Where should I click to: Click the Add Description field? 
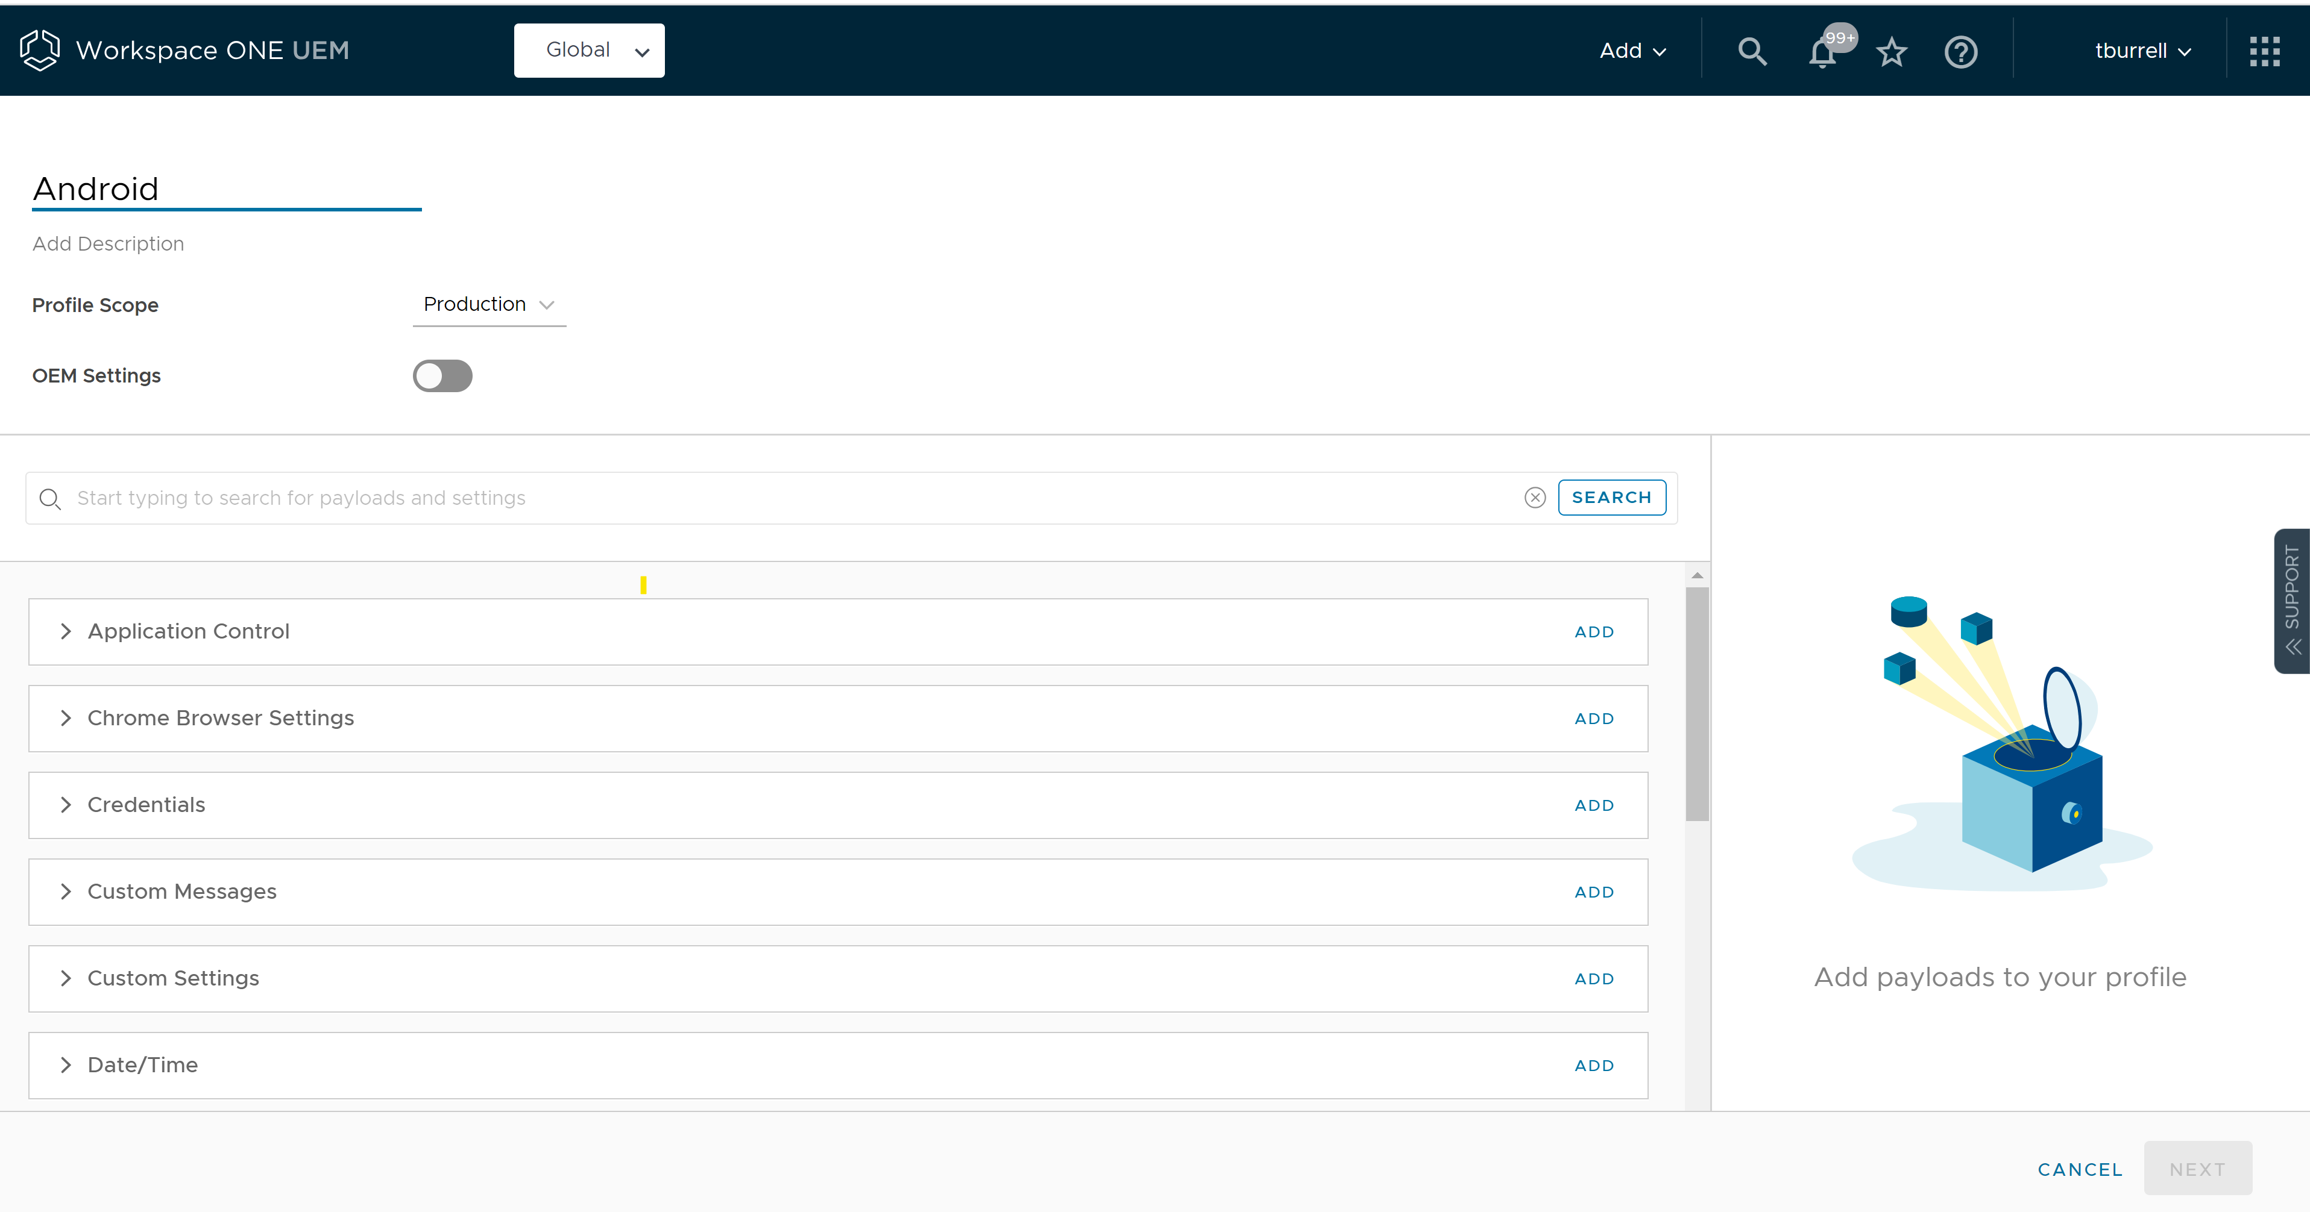[108, 243]
